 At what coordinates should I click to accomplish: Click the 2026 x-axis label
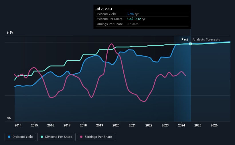coord(214,125)
